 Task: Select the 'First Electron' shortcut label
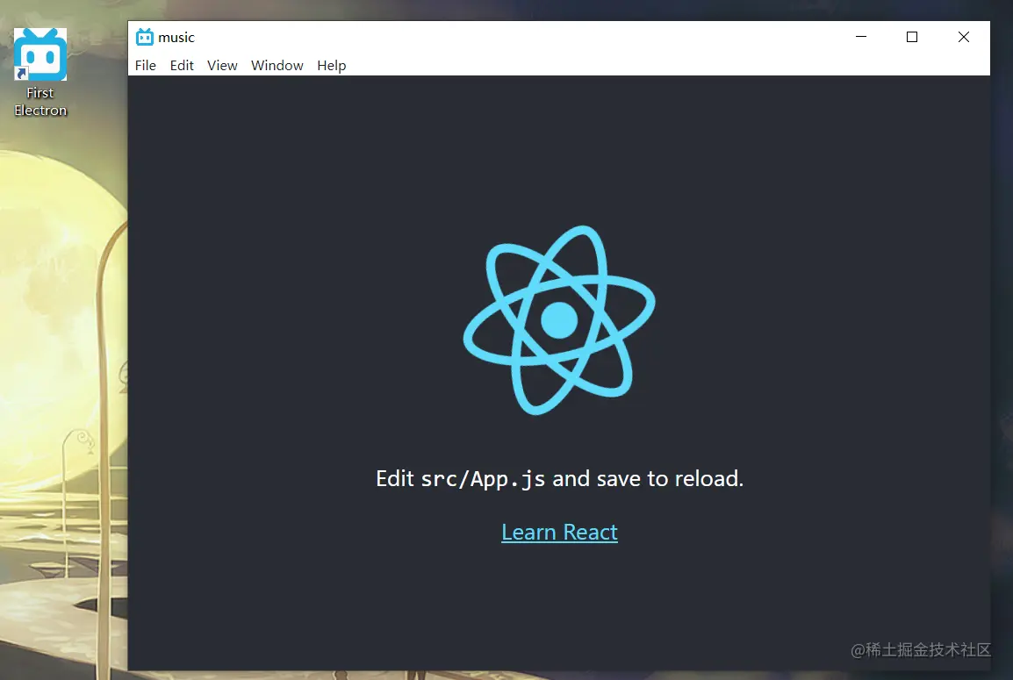click(x=40, y=102)
